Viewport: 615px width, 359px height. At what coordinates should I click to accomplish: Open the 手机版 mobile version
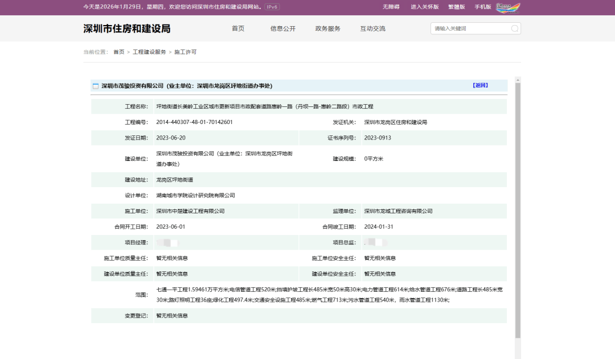click(483, 7)
